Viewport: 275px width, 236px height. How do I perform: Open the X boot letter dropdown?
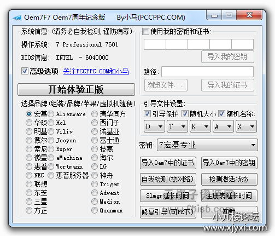click(246, 126)
